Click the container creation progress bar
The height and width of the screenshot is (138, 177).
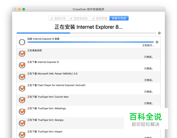[91, 42]
